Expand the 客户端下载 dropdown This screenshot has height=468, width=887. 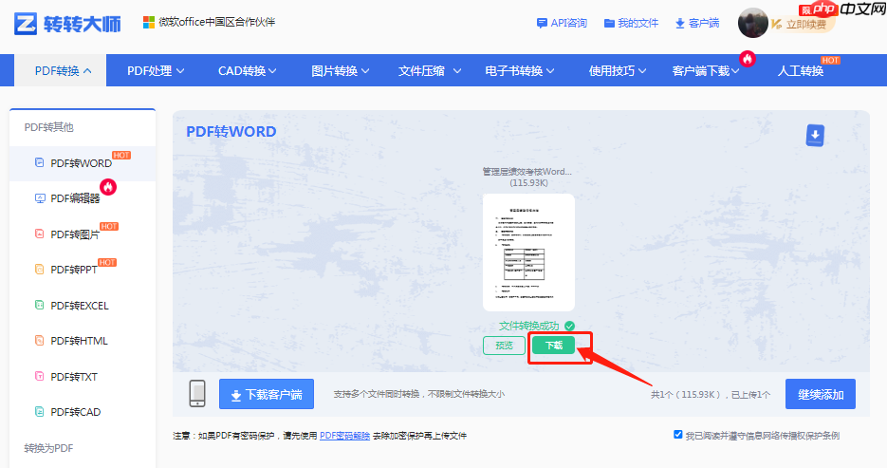(735, 71)
